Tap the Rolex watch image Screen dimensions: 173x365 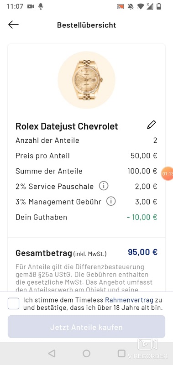pyautogui.click(x=86, y=80)
